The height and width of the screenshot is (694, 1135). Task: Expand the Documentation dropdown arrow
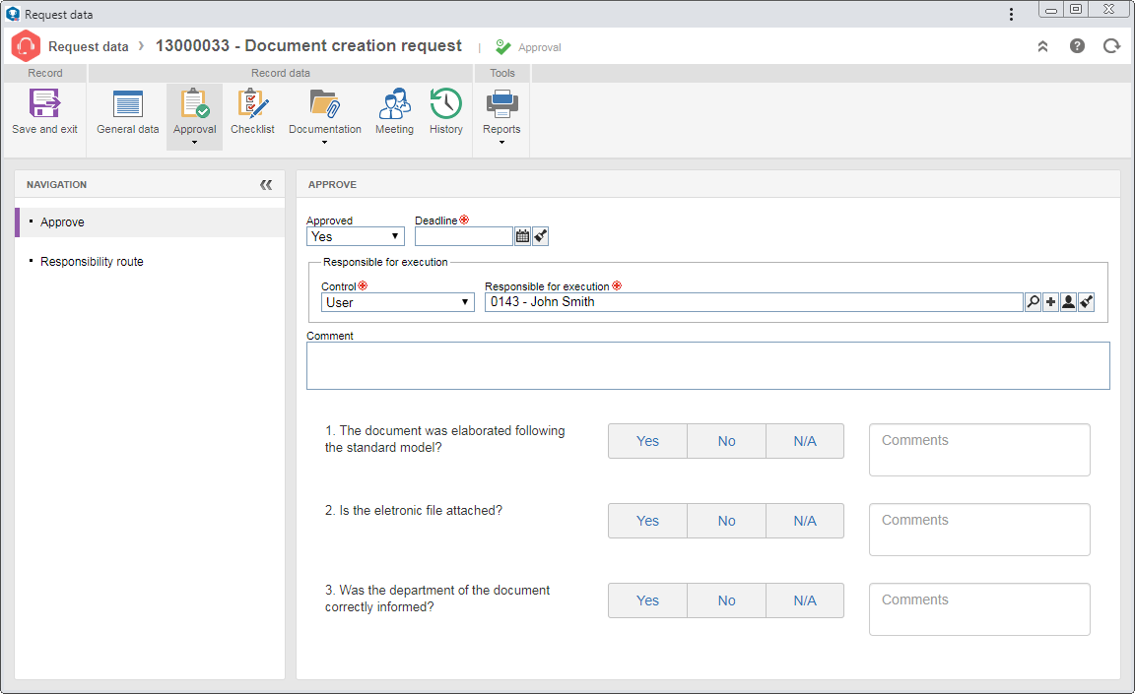point(324,143)
